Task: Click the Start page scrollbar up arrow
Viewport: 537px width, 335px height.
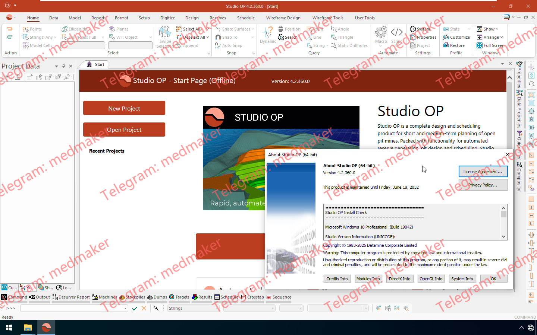Action: click(509, 77)
